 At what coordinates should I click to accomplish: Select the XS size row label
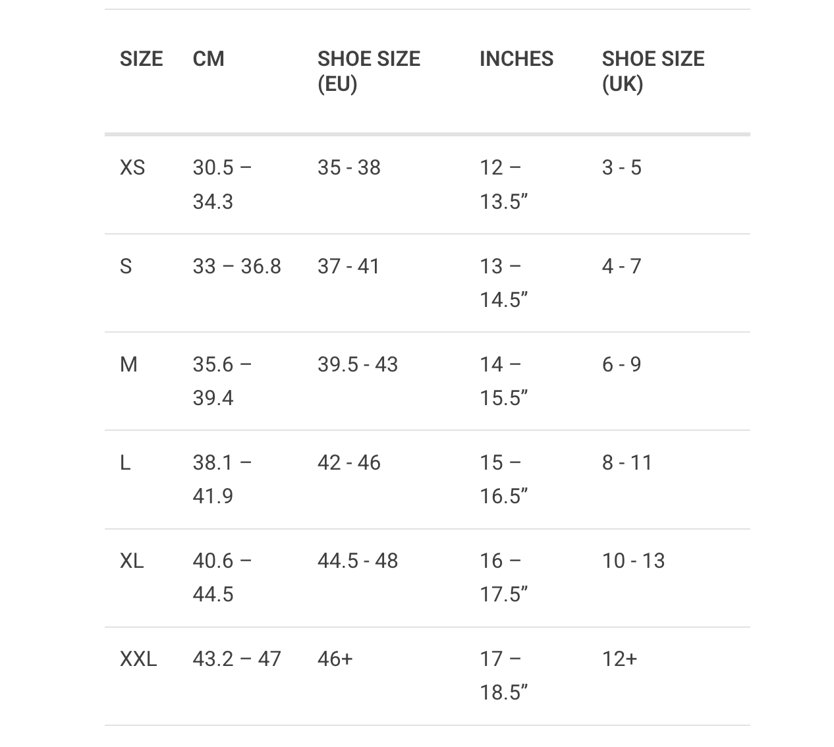(132, 167)
